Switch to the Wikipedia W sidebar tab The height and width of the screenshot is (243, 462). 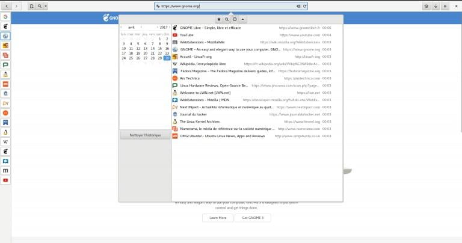coord(5,142)
